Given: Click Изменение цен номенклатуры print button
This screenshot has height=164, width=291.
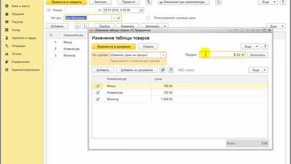Looking at the screenshot, I should 184,2.
